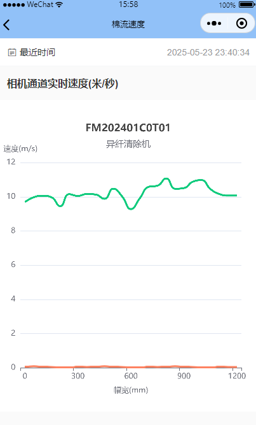Click the x-axis value 900

pyautogui.click(x=184, y=376)
